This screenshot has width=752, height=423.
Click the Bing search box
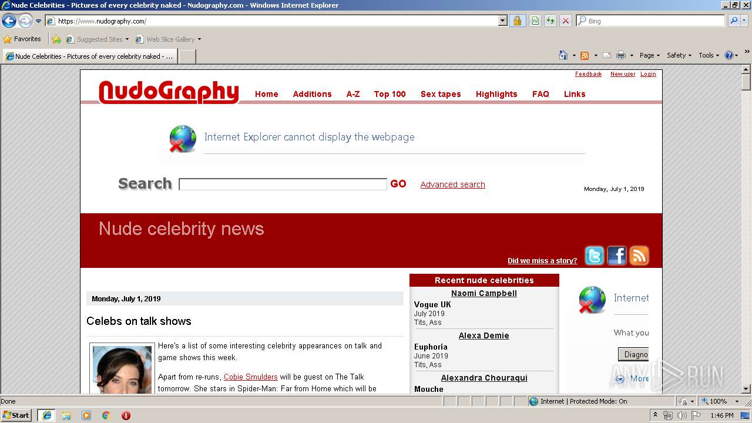pos(651,21)
